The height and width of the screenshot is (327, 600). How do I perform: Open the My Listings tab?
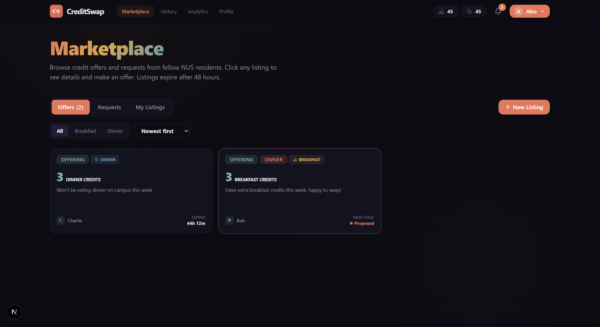(150, 107)
